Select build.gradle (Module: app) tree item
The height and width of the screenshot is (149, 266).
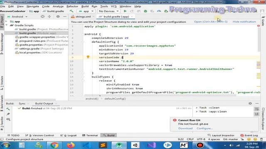(x=36, y=33)
